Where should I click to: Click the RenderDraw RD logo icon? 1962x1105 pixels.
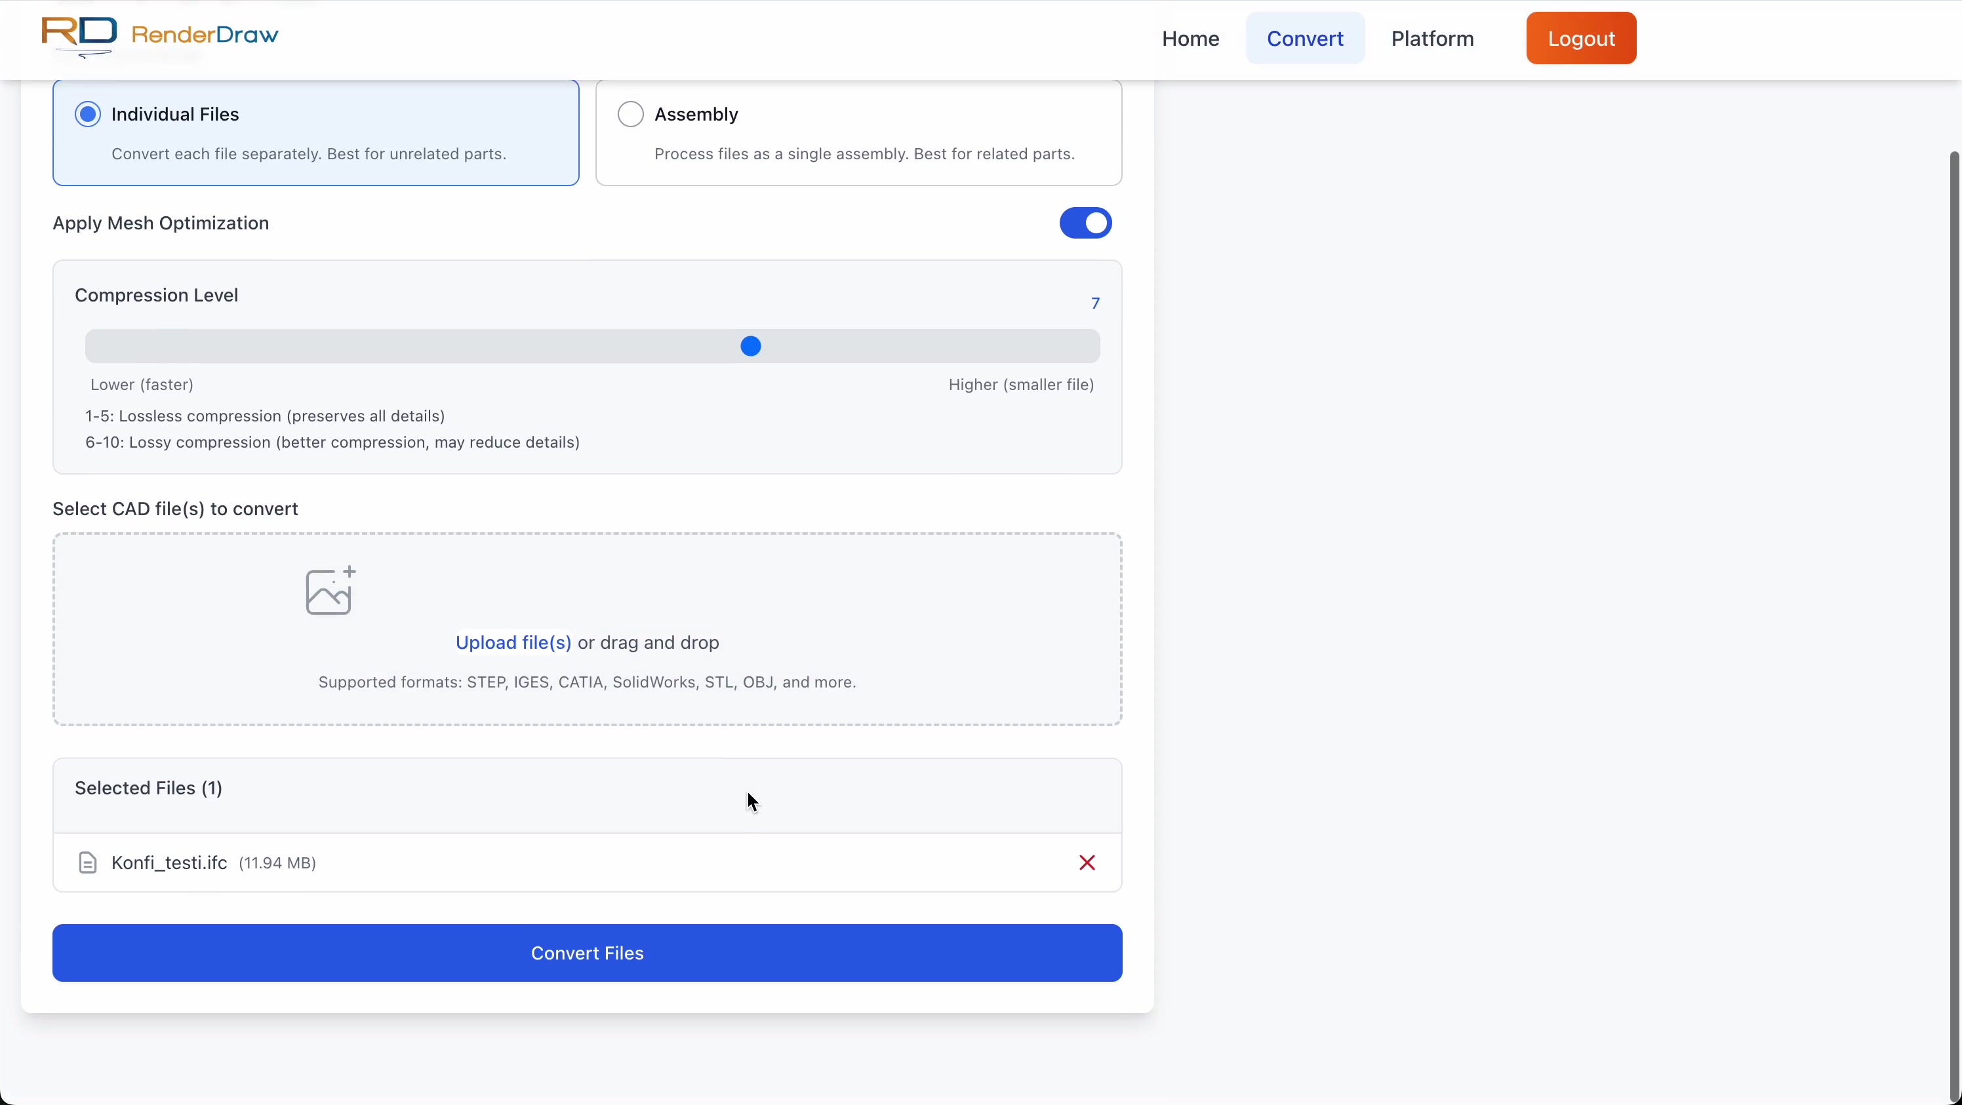point(79,35)
